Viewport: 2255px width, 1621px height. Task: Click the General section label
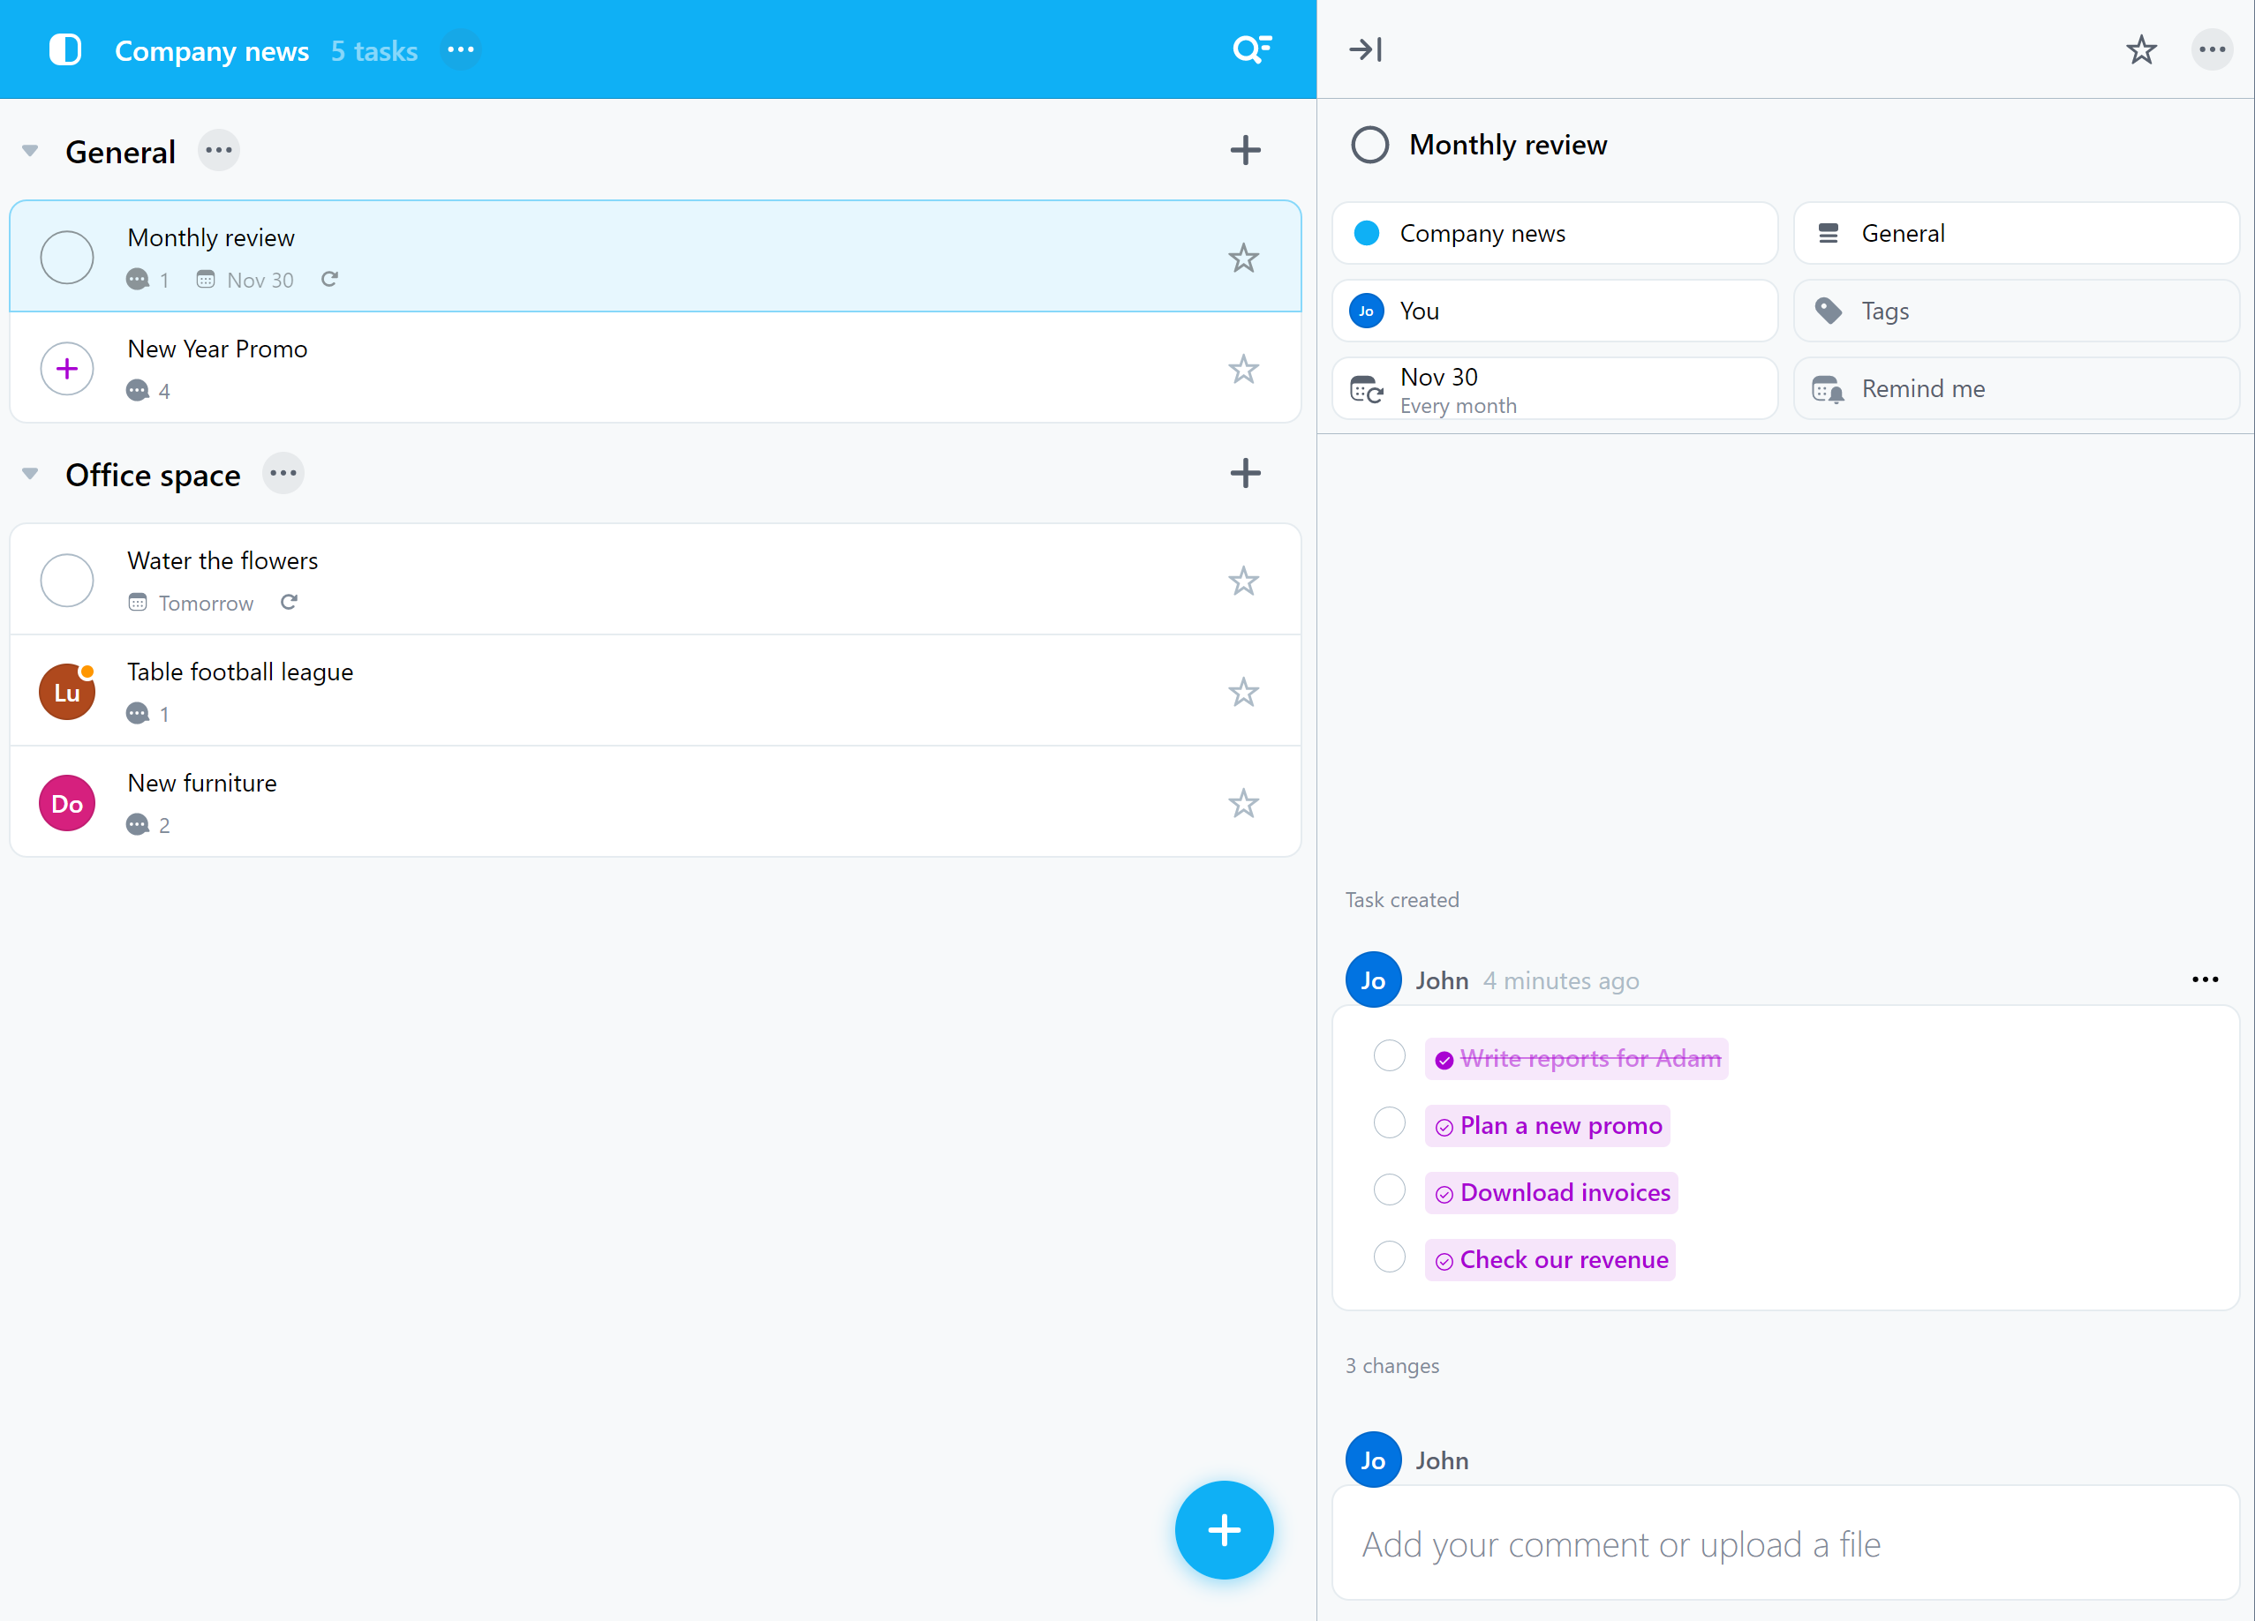pyautogui.click(x=121, y=151)
